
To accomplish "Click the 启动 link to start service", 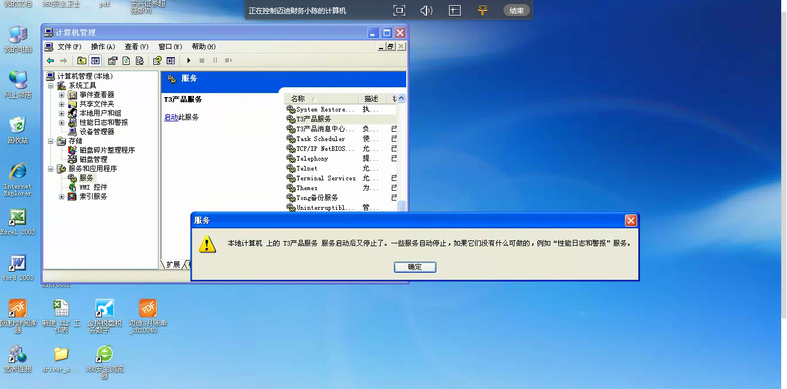I will point(171,117).
